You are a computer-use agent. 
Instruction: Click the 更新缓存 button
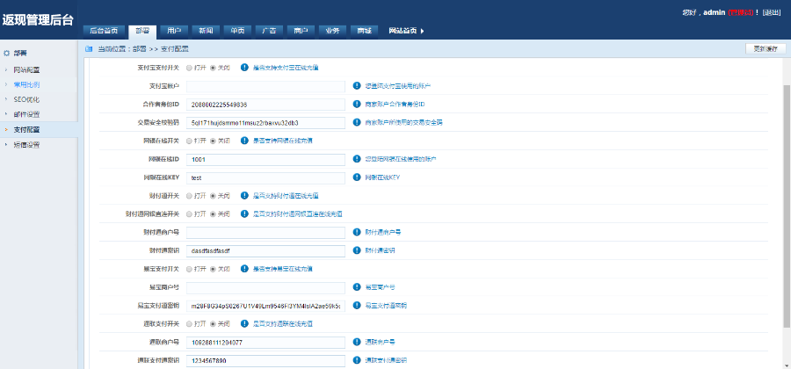[x=764, y=48]
